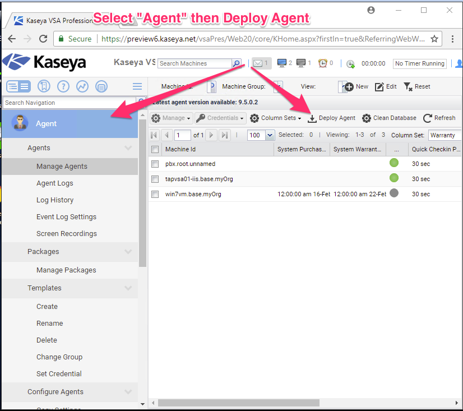This screenshot has width=463, height=411.
Task: Click the navigation panel vertical scrollbar
Action: click(142, 193)
